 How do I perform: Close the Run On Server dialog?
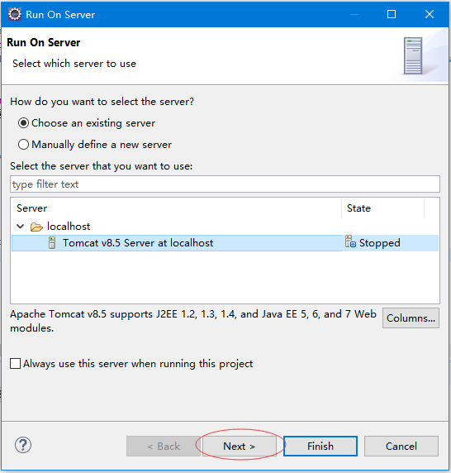click(x=430, y=14)
